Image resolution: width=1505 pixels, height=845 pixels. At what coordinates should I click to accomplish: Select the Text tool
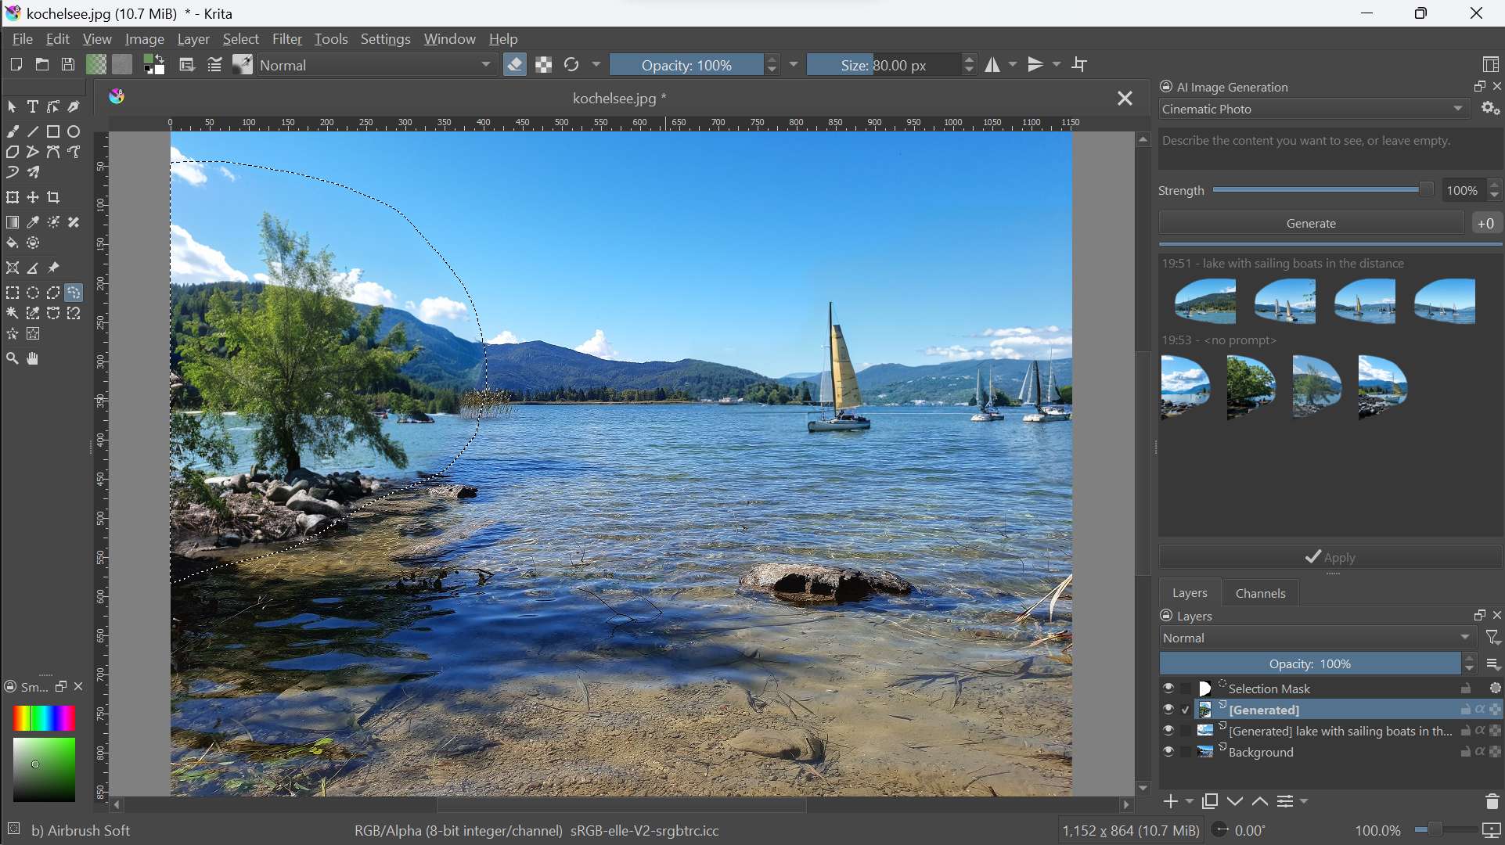pyautogui.click(x=33, y=107)
